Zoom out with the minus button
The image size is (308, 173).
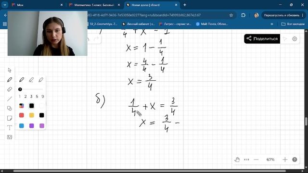coord(256,160)
